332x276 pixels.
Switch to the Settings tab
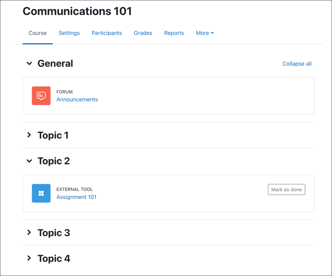click(x=69, y=33)
